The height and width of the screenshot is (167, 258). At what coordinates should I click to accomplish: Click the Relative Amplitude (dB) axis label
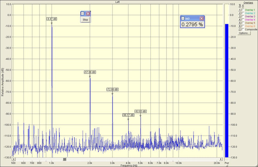click(2, 82)
